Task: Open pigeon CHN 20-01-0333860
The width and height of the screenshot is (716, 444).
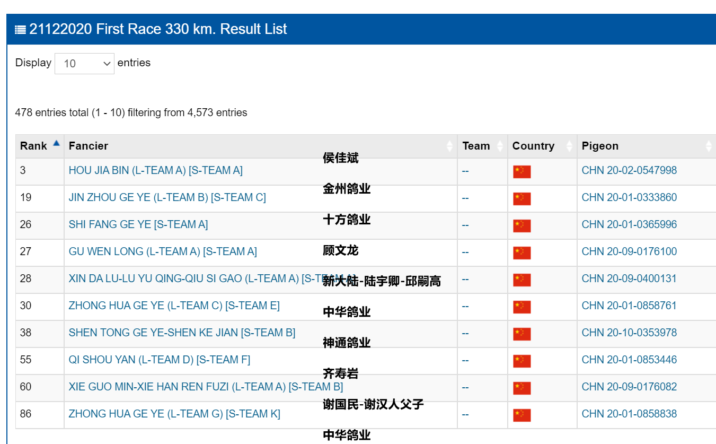Action: (x=629, y=197)
